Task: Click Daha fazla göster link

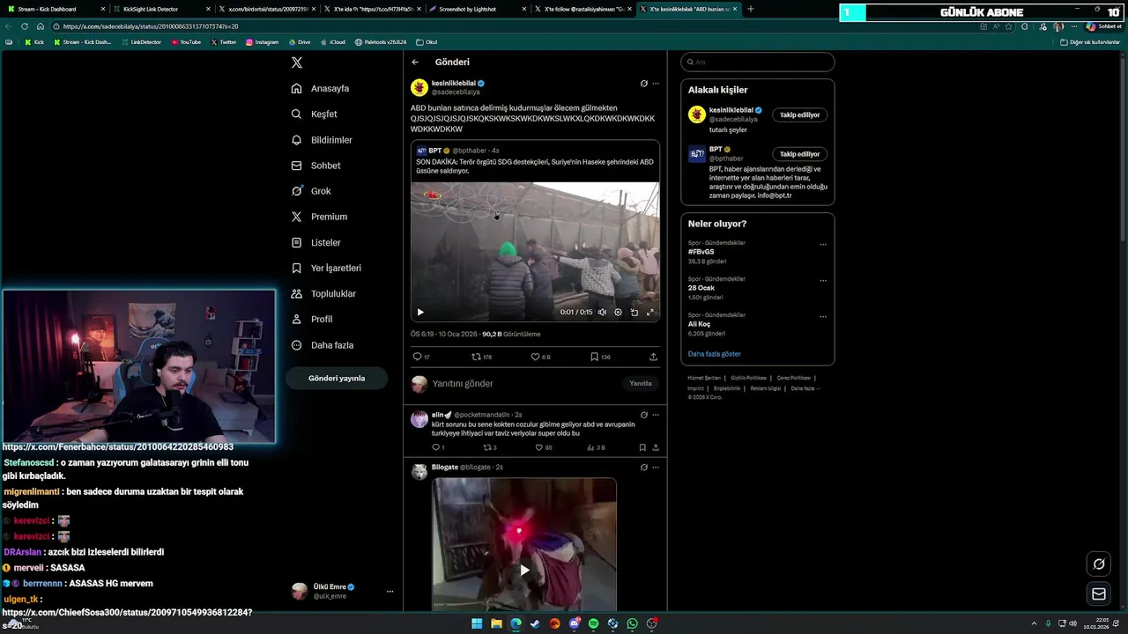Action: (714, 354)
